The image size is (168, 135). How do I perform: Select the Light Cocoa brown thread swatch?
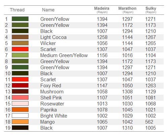[x=20, y=37]
